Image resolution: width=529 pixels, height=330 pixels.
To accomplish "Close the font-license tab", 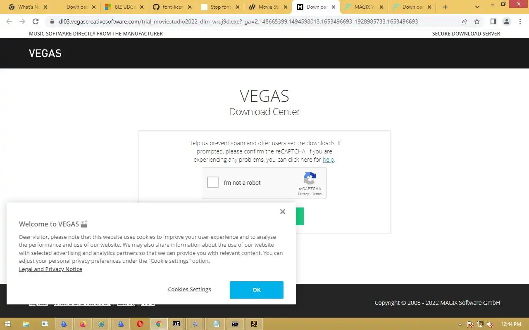I will point(190,7).
